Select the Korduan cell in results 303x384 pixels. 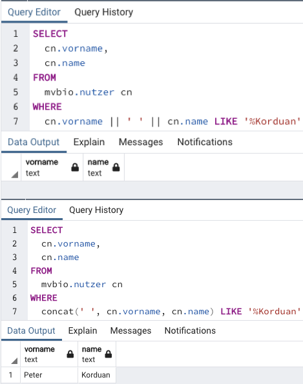point(97,375)
